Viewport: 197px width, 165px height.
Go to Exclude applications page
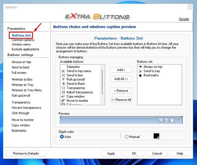click(25, 49)
